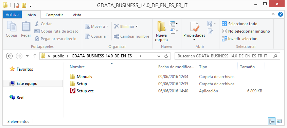Open the Vista ribbon tab

[77, 15]
